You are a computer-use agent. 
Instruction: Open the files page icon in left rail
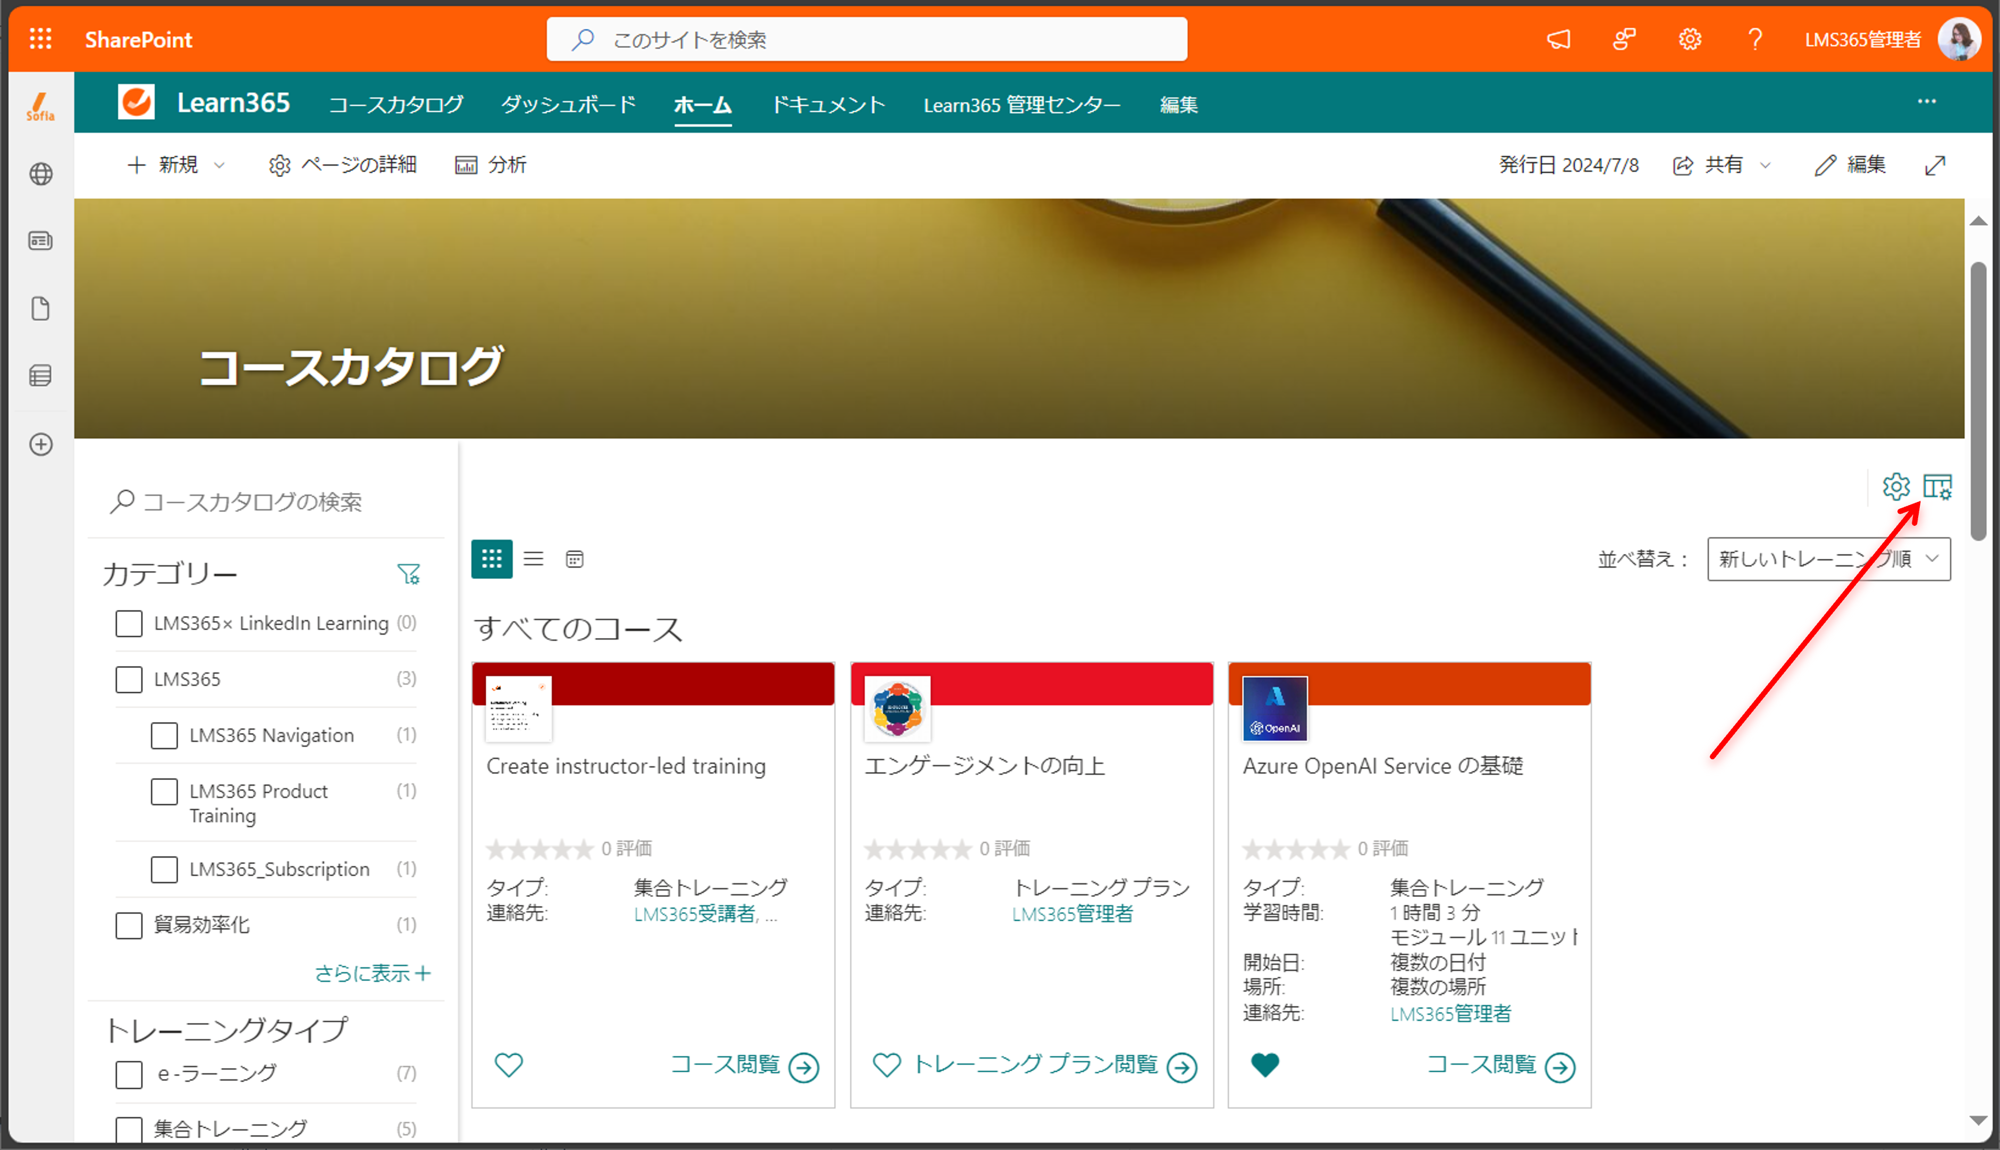40,308
